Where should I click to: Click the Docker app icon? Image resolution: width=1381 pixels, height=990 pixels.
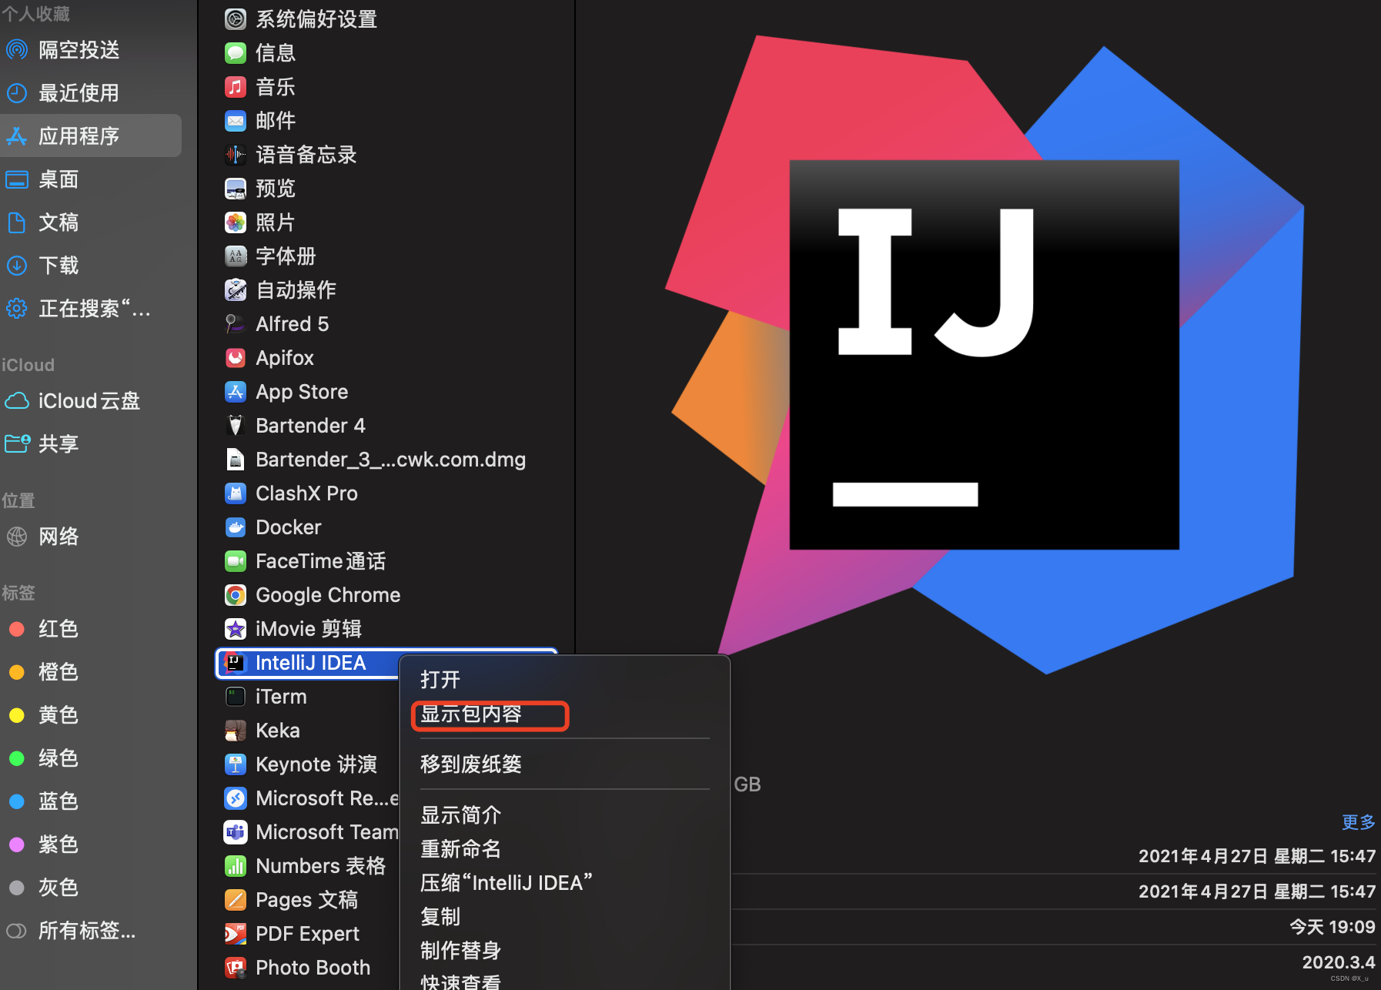[236, 527]
